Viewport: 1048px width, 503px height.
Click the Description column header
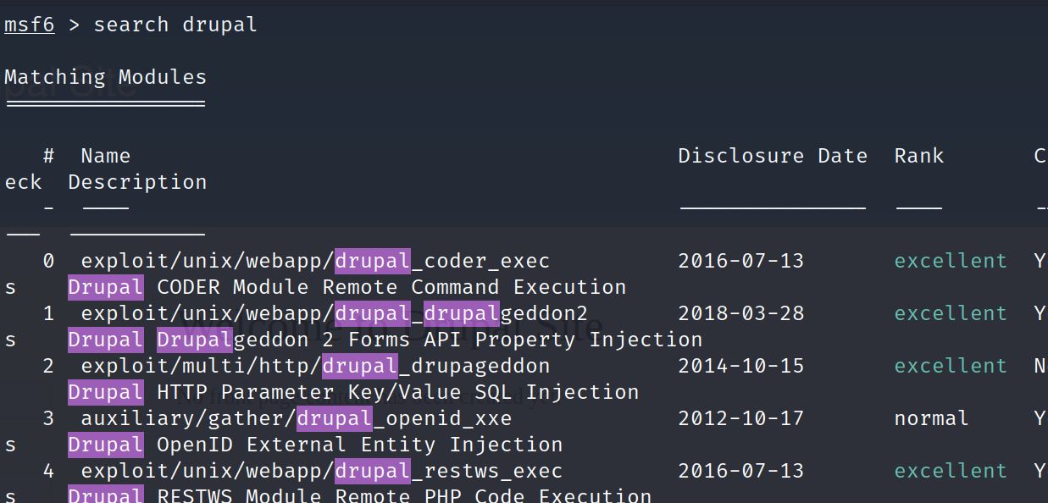(137, 182)
